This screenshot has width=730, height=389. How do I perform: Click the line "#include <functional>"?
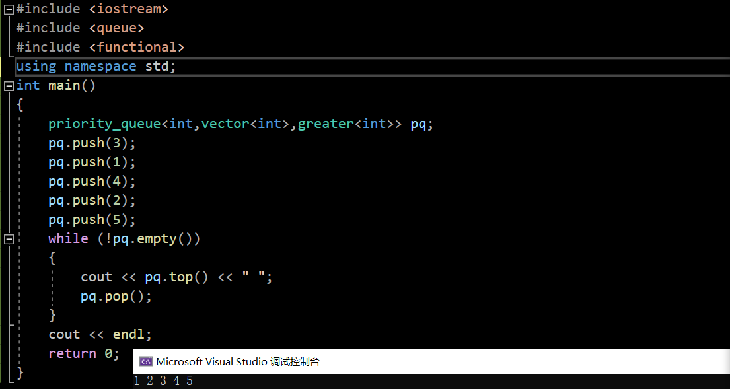click(x=100, y=47)
